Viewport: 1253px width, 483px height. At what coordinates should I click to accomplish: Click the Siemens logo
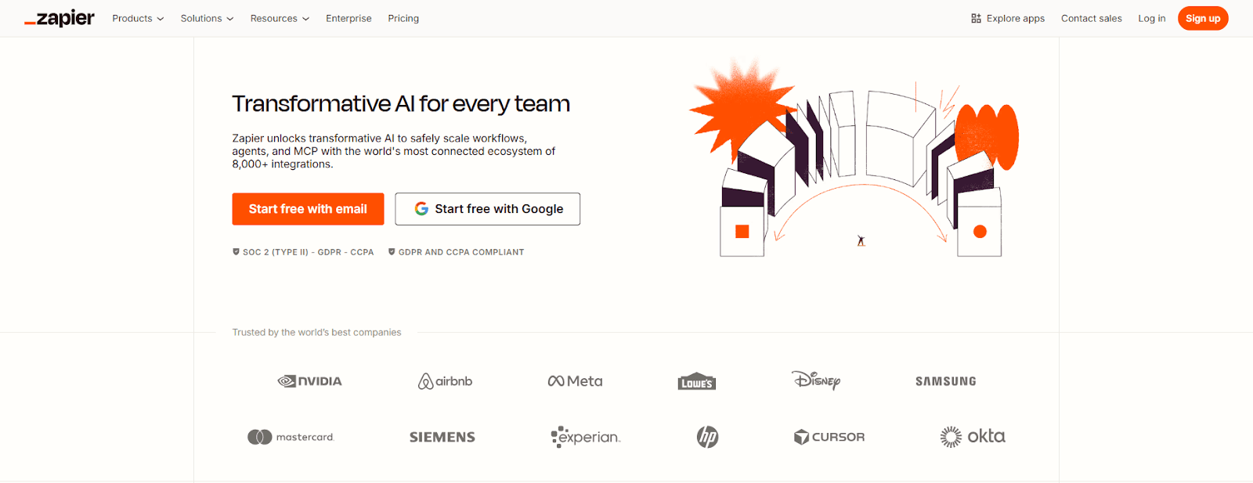pos(442,437)
